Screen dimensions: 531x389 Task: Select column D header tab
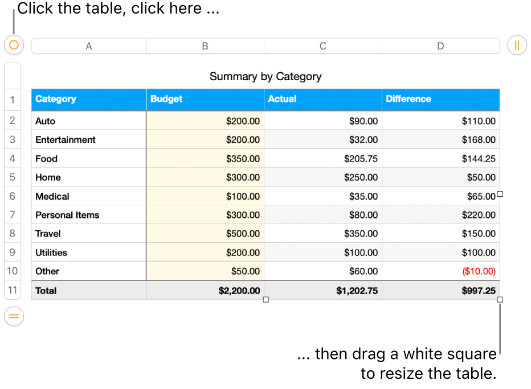pos(440,46)
